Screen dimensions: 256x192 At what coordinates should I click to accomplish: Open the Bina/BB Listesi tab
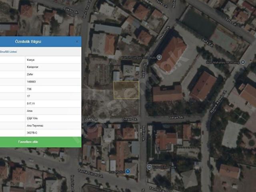click(x=8, y=52)
